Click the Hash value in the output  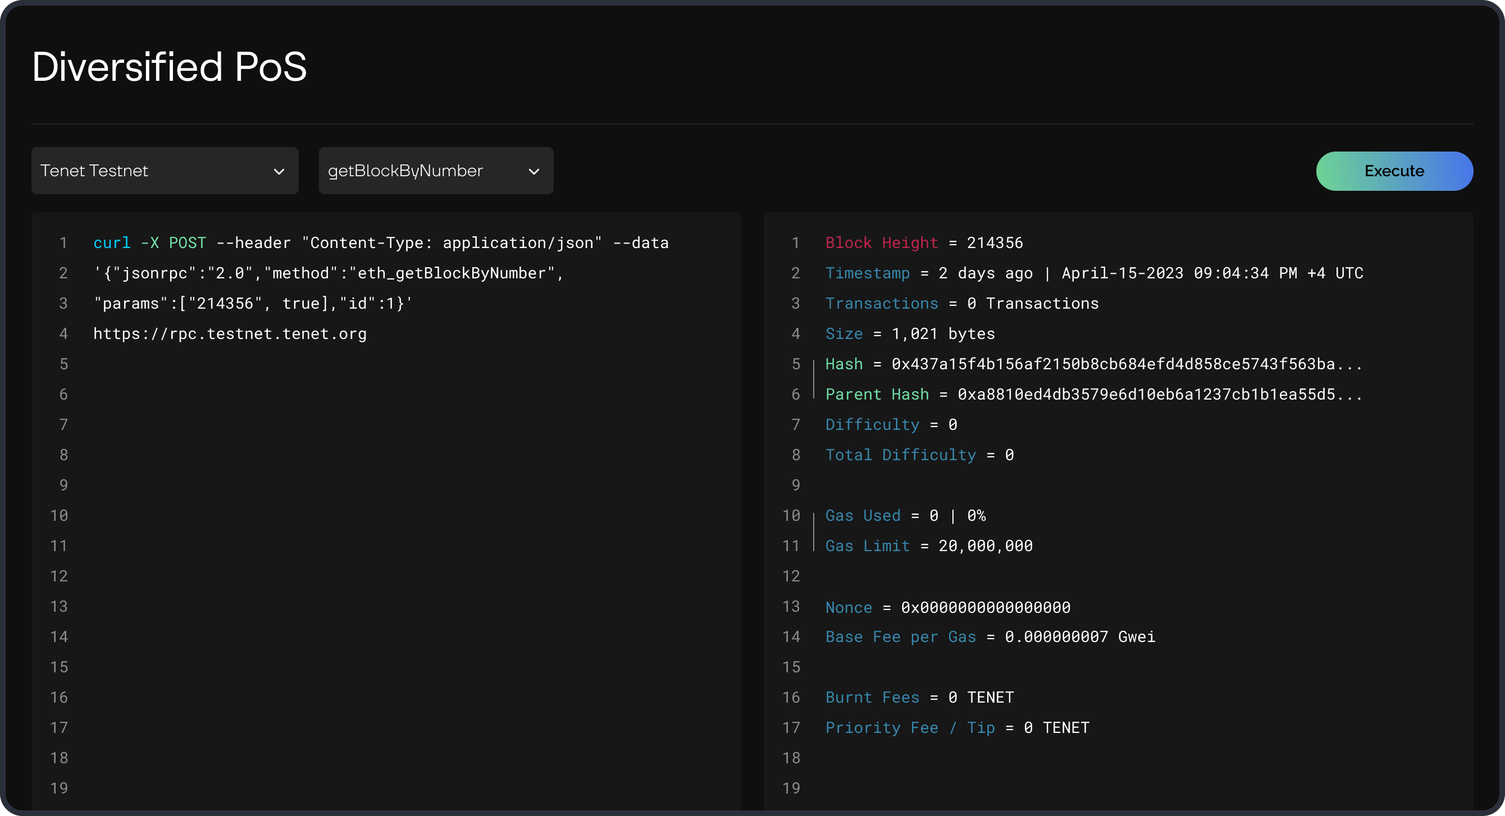(1126, 364)
